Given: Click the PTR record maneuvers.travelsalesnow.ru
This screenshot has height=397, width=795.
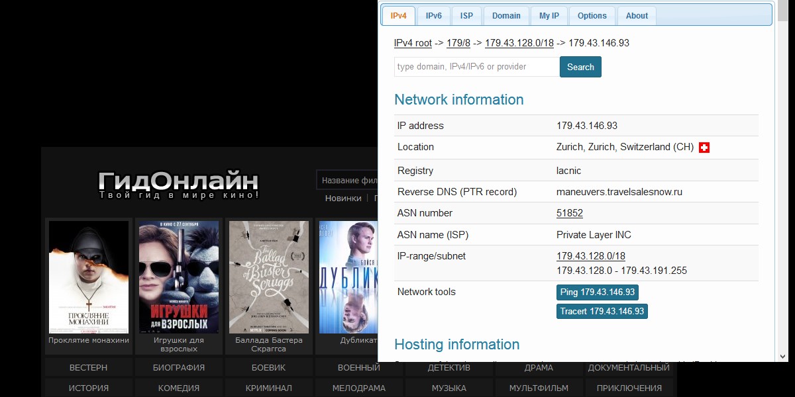Looking at the screenshot, I should 619,192.
